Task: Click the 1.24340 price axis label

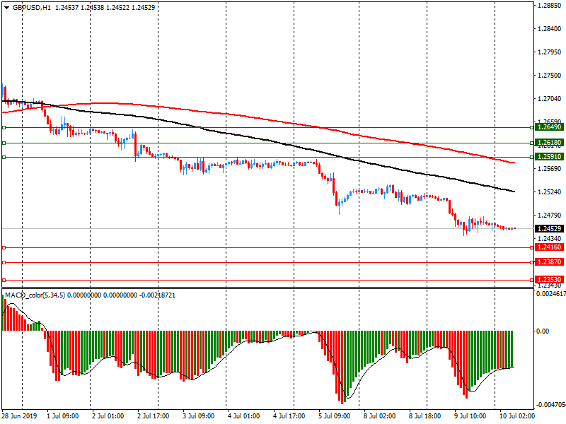Action: coord(550,239)
